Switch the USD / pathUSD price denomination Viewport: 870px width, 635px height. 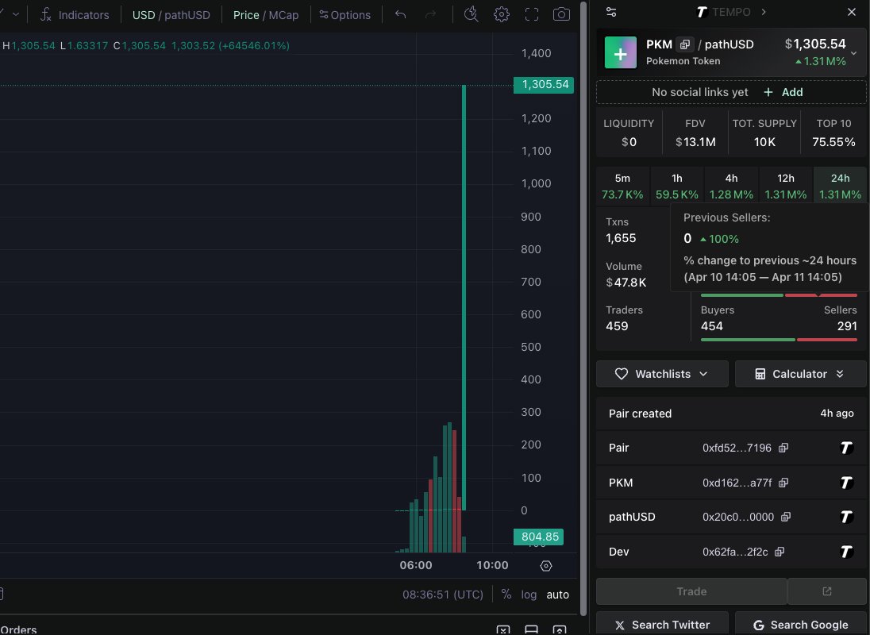tap(171, 15)
